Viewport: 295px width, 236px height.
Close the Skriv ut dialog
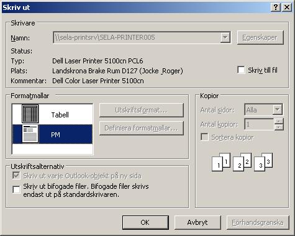tap(287, 7)
